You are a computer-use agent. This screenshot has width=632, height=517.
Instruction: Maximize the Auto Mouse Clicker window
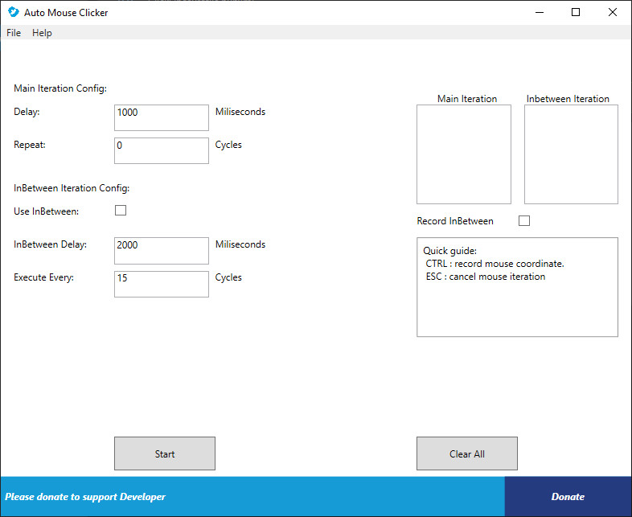coord(575,12)
